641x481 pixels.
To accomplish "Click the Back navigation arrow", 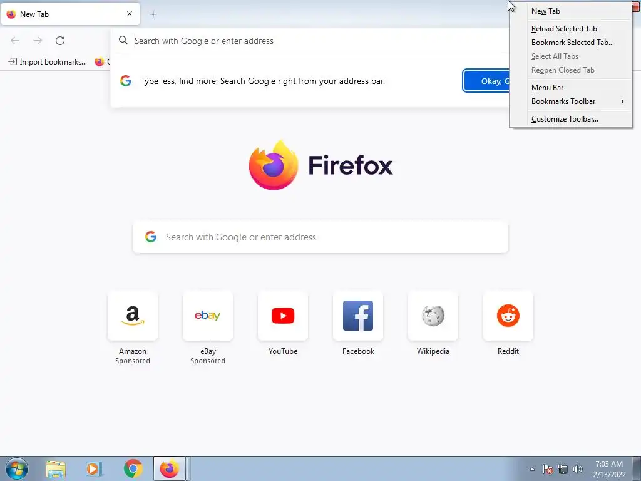I will pyautogui.click(x=15, y=41).
